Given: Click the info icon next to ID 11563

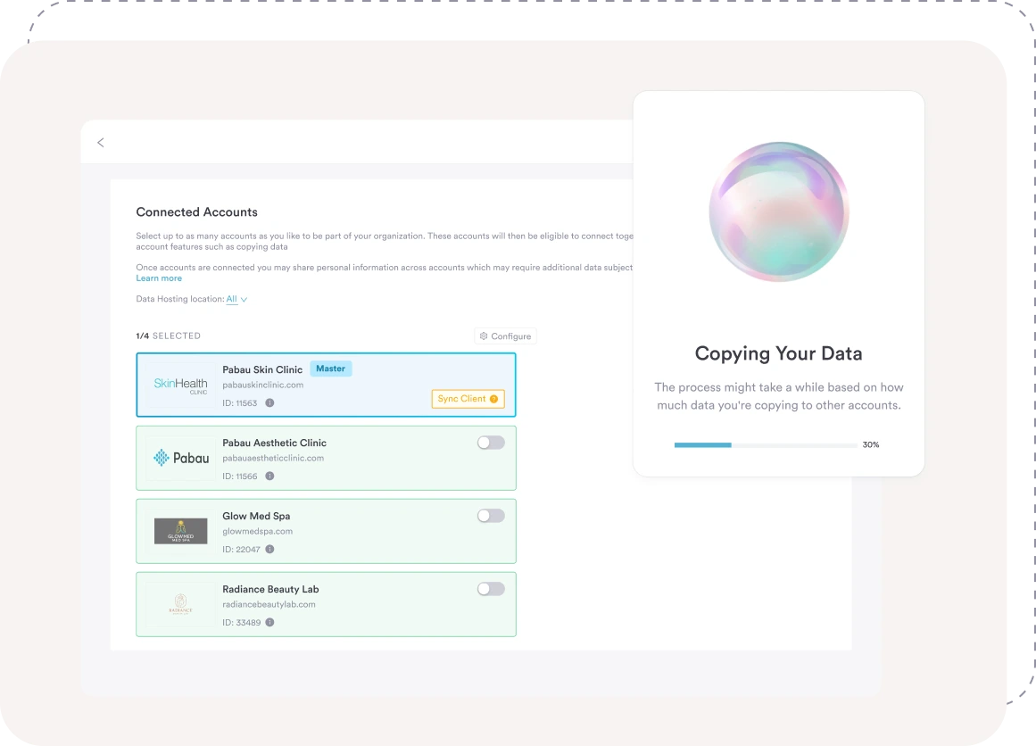Looking at the screenshot, I should pos(269,403).
